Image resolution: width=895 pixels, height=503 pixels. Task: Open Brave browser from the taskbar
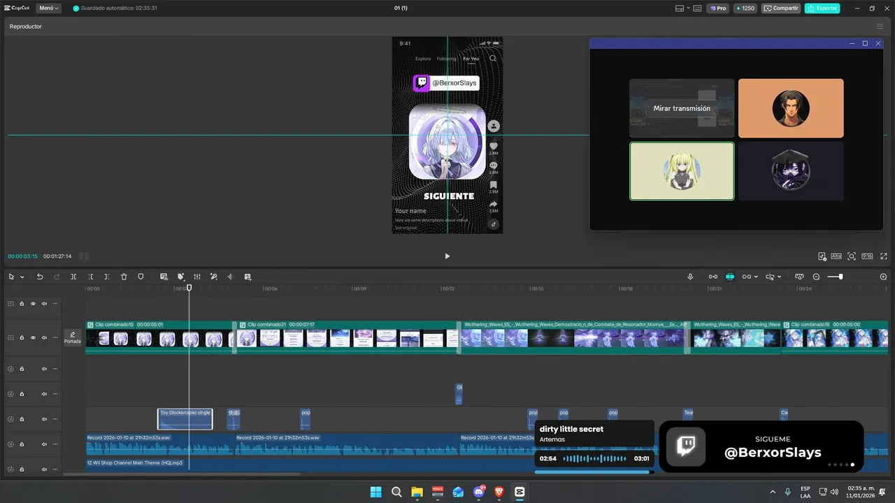click(499, 492)
